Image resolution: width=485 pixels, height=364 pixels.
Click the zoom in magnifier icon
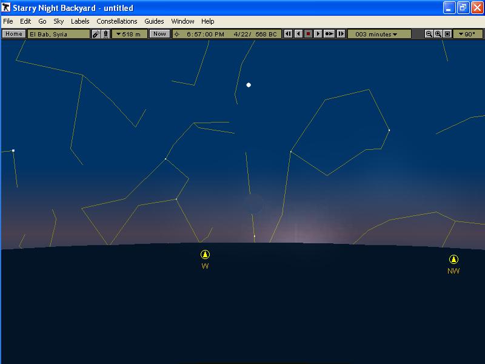click(x=438, y=34)
